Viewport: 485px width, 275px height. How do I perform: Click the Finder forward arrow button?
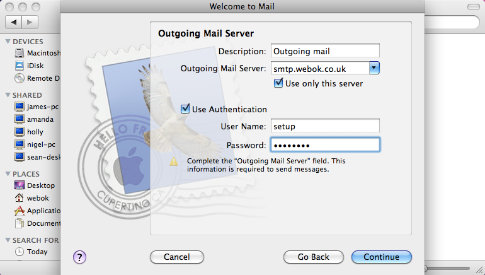point(30,22)
